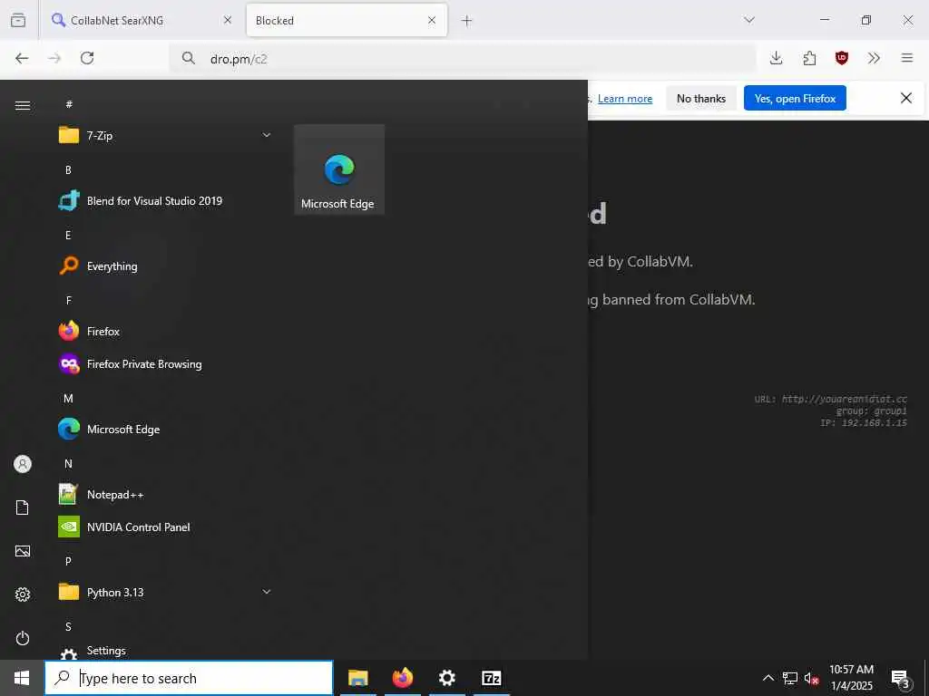Open the network status tray icon
Image resolution: width=929 pixels, height=696 pixels.
790,678
